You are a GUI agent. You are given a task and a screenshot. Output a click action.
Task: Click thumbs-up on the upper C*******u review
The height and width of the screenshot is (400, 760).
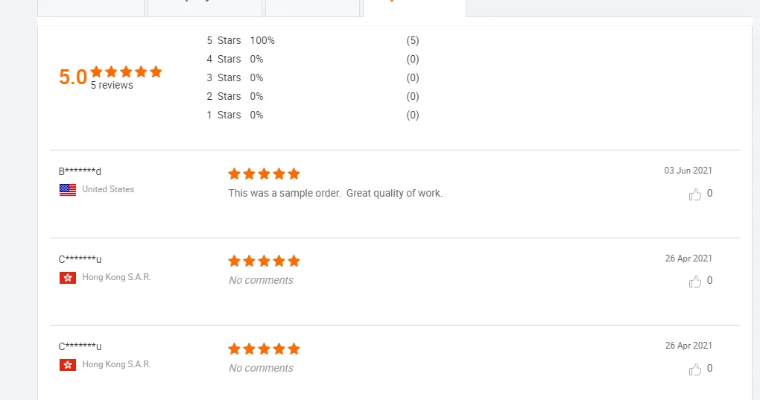[695, 282]
